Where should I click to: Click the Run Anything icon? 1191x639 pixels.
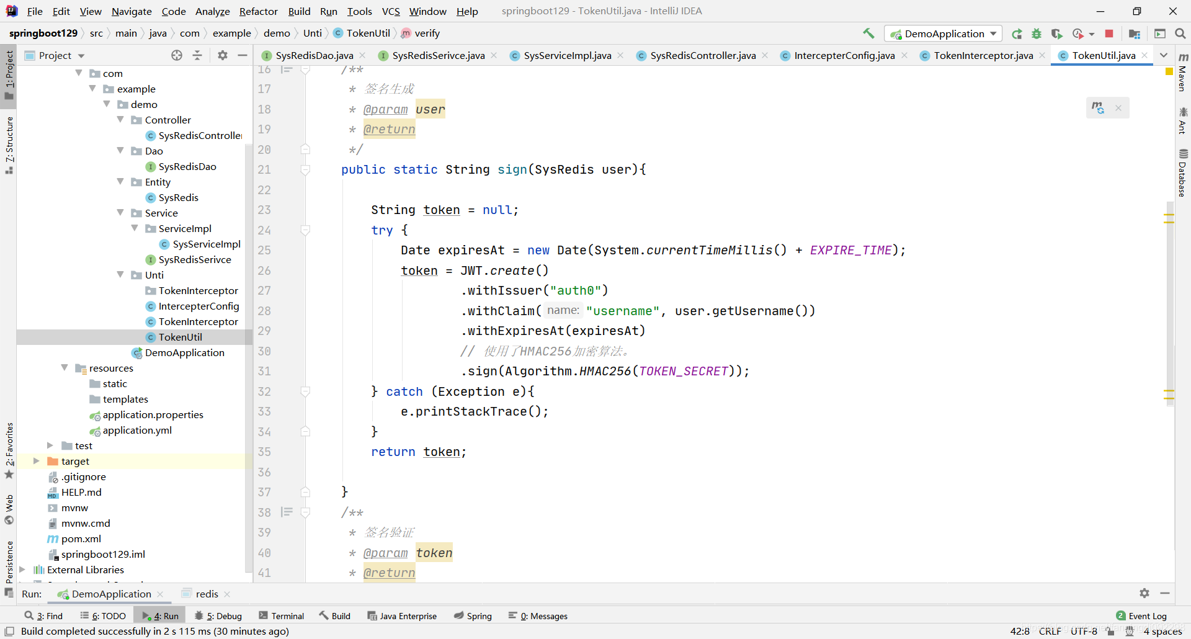point(1160,34)
